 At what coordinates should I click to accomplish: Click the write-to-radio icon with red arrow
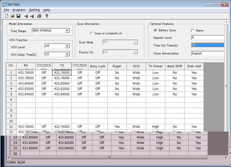(32, 16)
